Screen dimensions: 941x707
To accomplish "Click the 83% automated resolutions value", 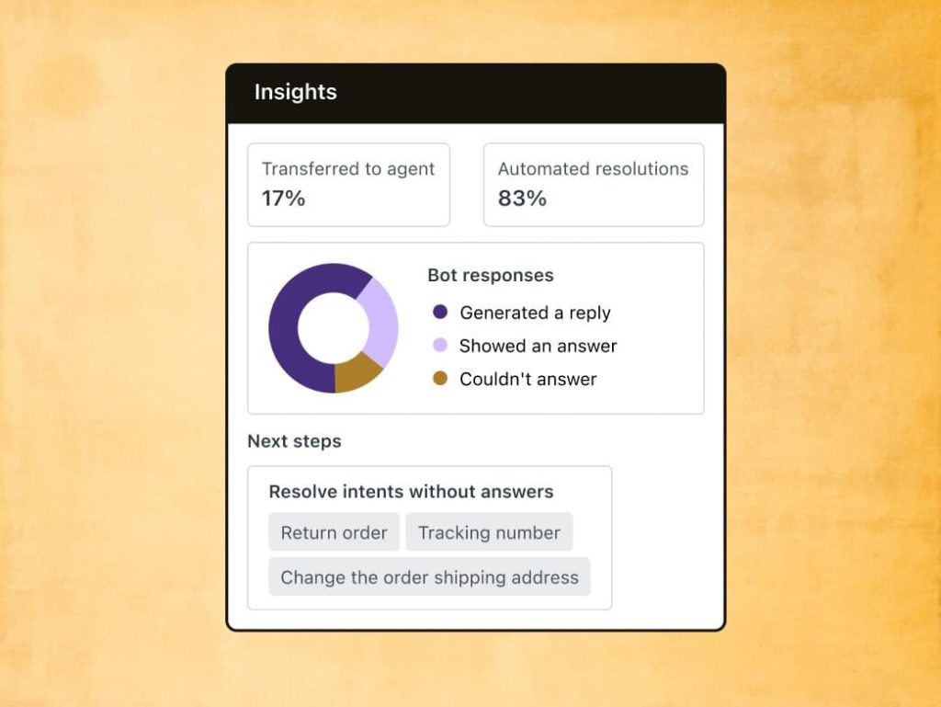I will [522, 199].
